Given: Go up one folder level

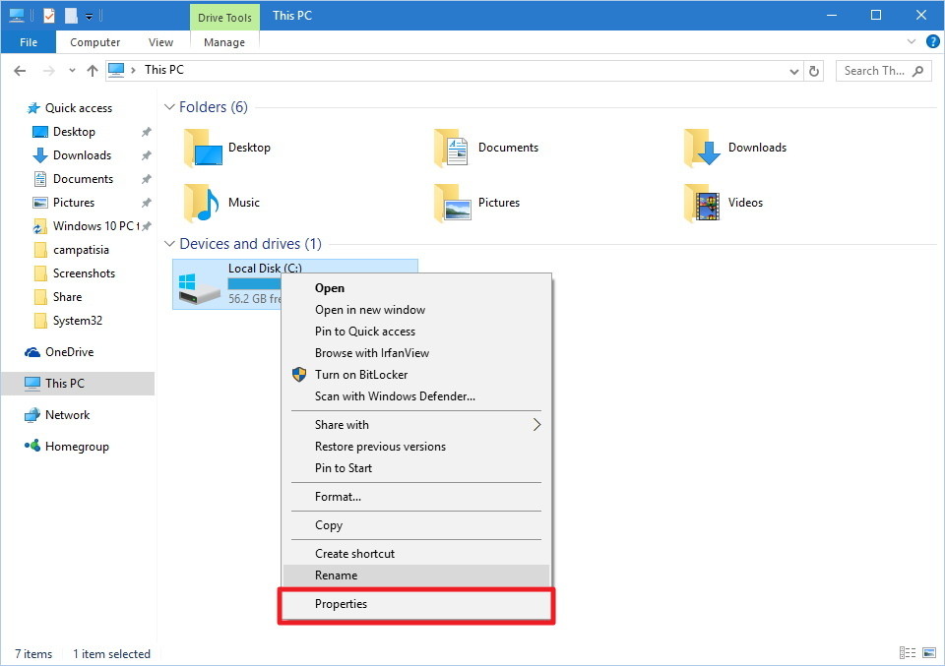Looking at the screenshot, I should (93, 71).
